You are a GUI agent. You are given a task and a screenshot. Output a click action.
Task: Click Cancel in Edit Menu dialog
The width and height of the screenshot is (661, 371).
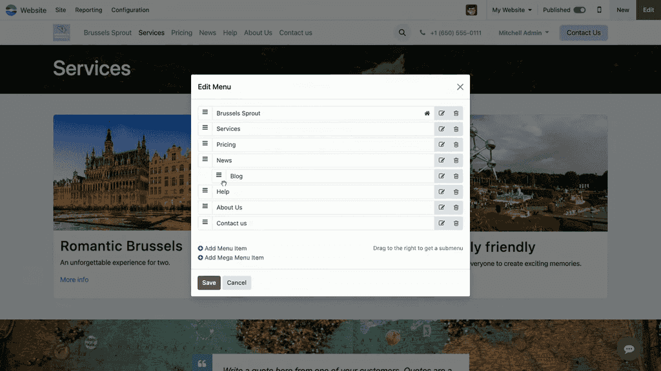(x=236, y=283)
